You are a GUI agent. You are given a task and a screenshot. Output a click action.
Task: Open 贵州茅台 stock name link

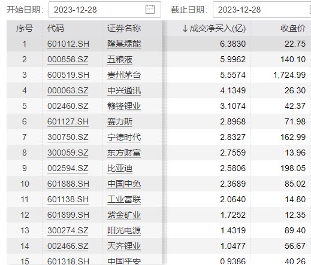tap(124, 75)
